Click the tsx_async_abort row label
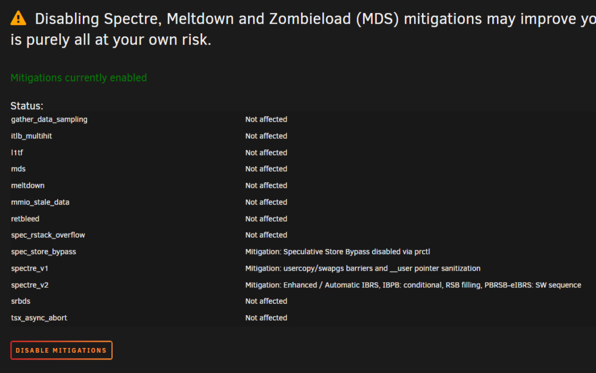The image size is (596, 373). point(39,318)
